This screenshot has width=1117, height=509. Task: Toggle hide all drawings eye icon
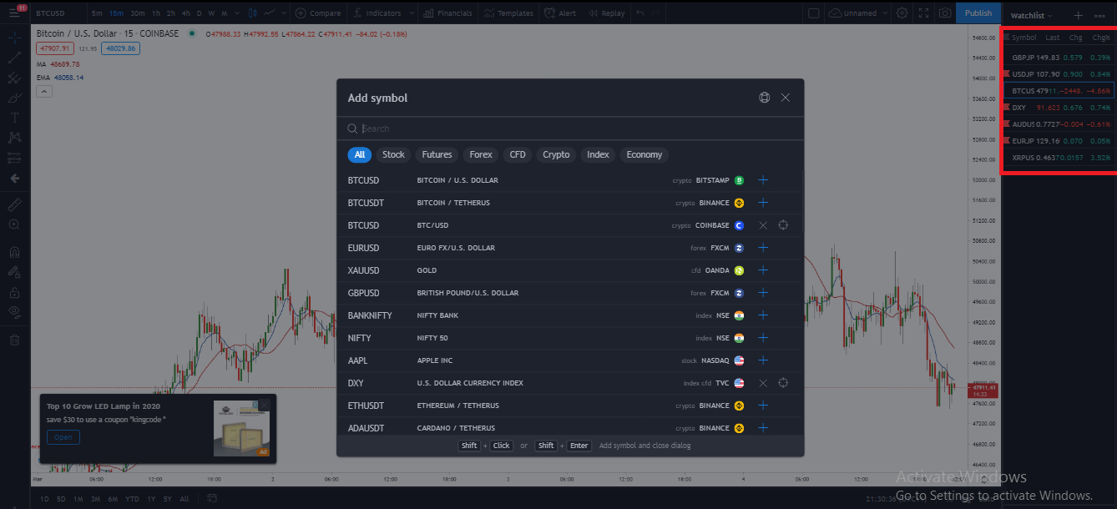[14, 312]
